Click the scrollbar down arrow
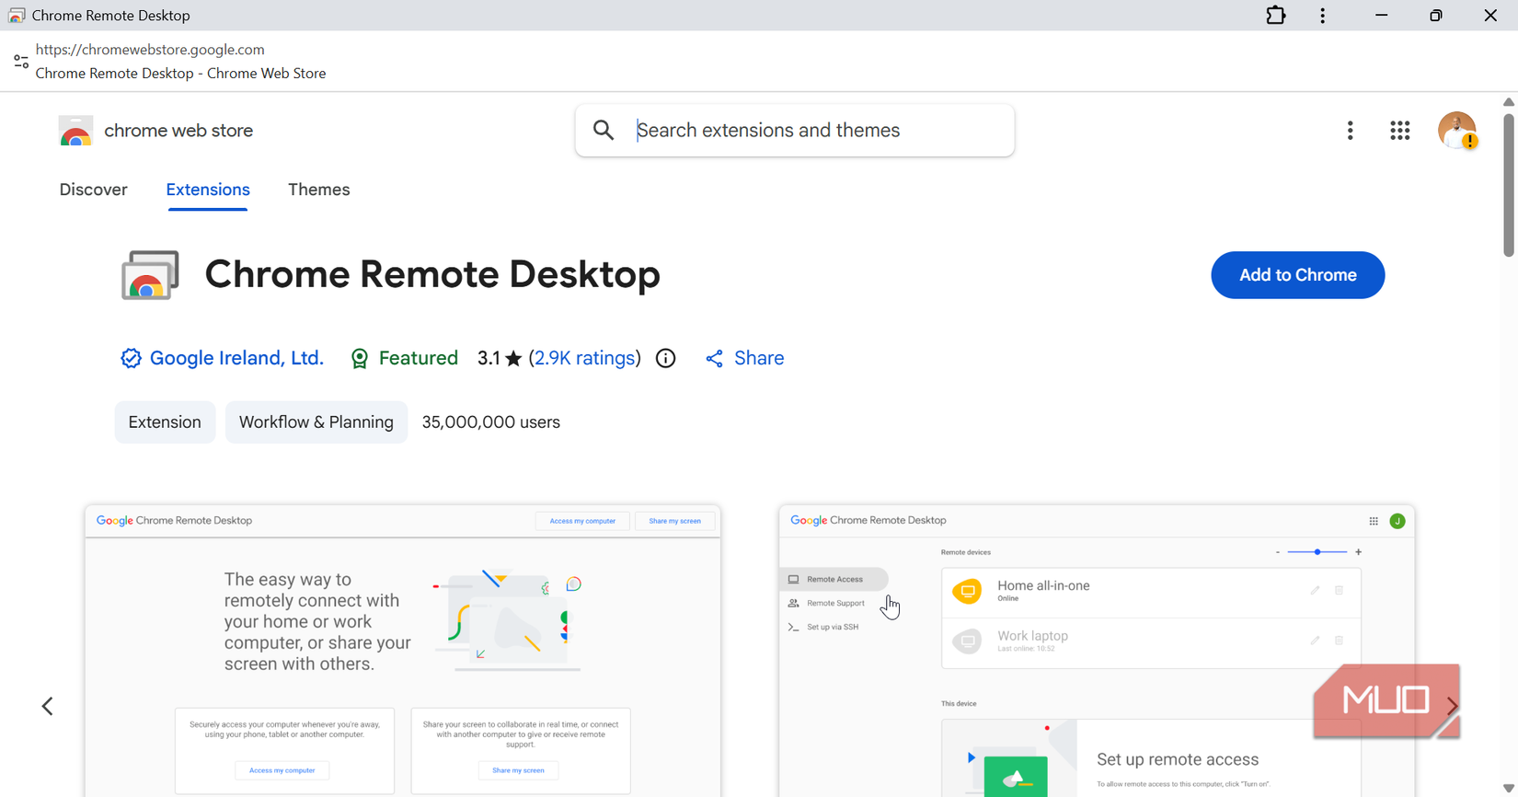Image resolution: width=1518 pixels, height=797 pixels. pos(1509,789)
